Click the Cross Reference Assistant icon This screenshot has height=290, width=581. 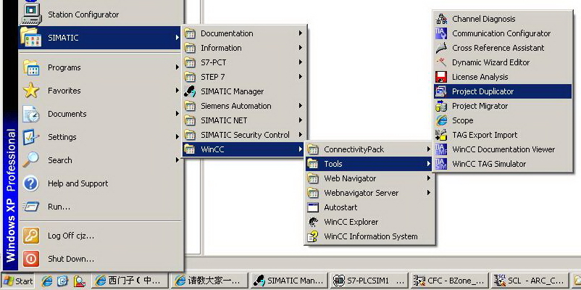click(440, 48)
